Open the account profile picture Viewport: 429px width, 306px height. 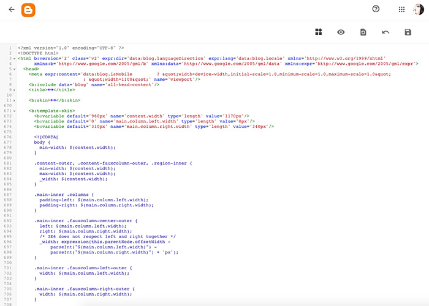pyautogui.click(x=419, y=10)
